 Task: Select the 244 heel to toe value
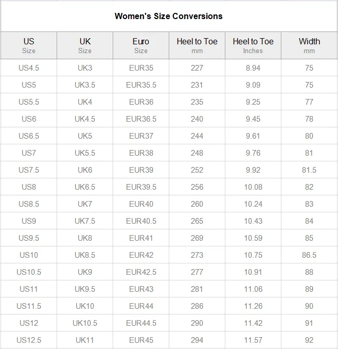197,136
